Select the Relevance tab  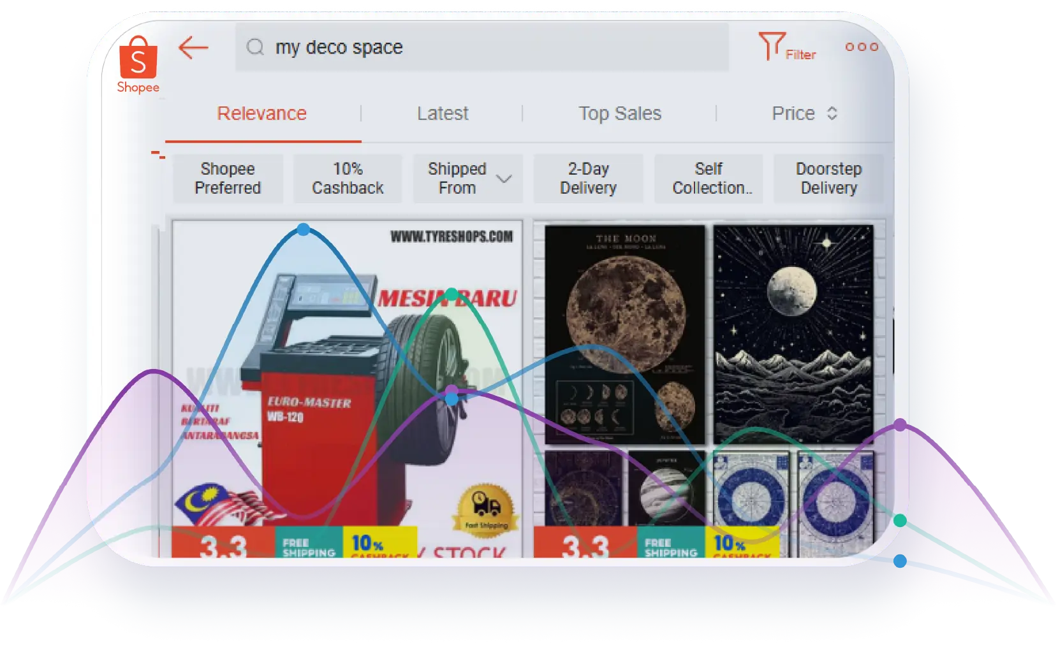[261, 113]
